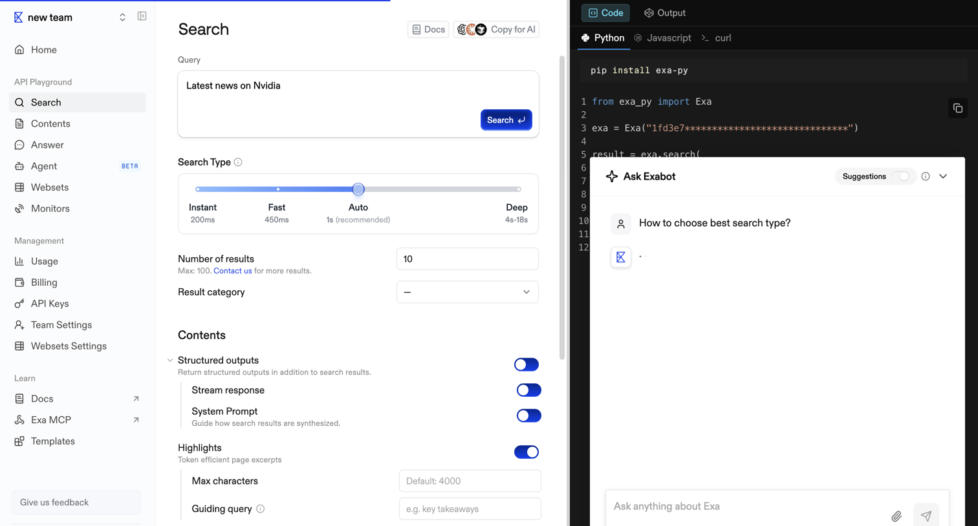Image resolution: width=978 pixels, height=526 pixels.
Task: Edit the Number of results field
Action: pos(468,259)
